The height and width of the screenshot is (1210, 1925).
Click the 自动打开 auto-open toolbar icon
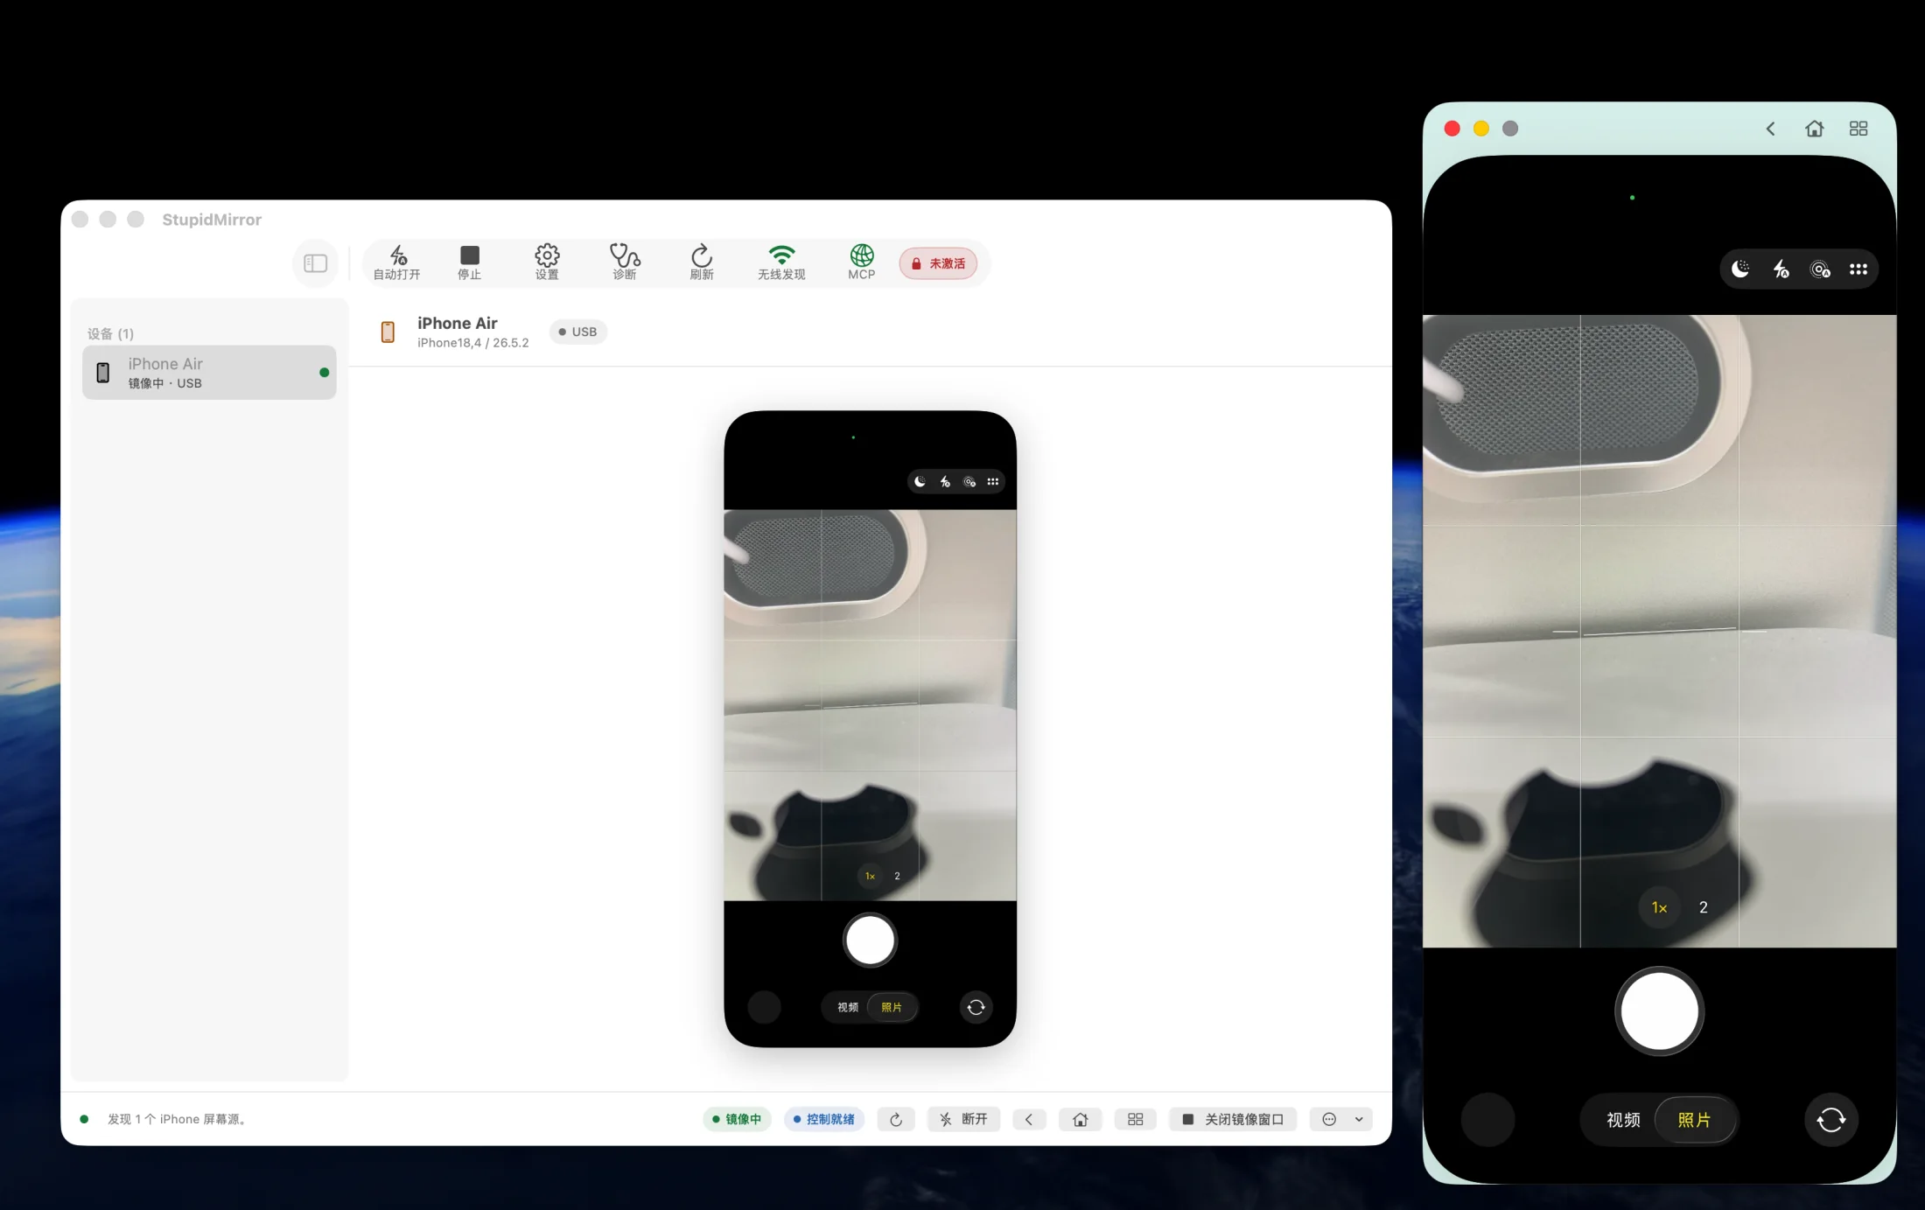397,262
